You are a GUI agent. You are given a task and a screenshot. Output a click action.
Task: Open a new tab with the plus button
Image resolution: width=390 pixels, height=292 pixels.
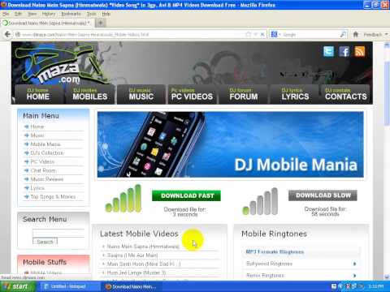point(100,23)
